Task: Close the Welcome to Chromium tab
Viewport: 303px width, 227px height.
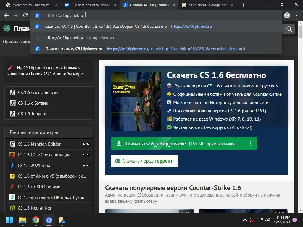Action: tap(57, 5)
